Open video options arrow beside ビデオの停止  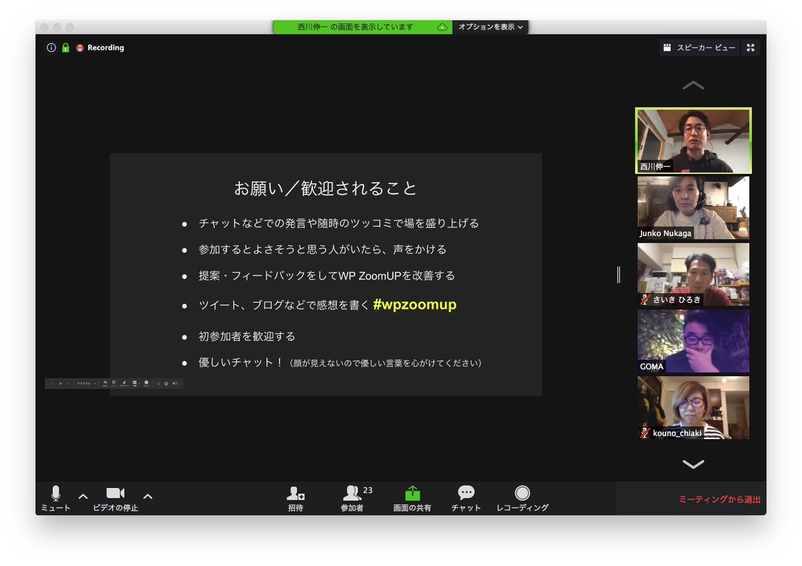point(148,497)
